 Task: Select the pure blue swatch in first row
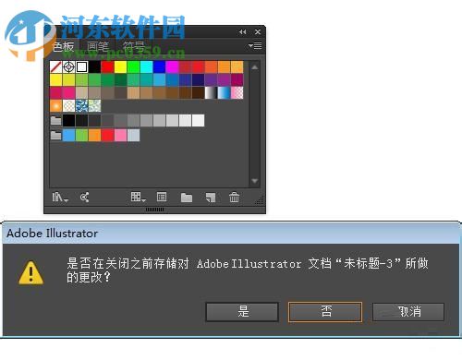click(x=159, y=66)
